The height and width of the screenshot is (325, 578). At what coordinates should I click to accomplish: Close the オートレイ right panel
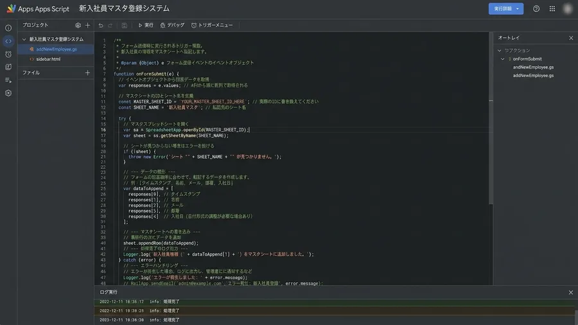[x=571, y=38]
